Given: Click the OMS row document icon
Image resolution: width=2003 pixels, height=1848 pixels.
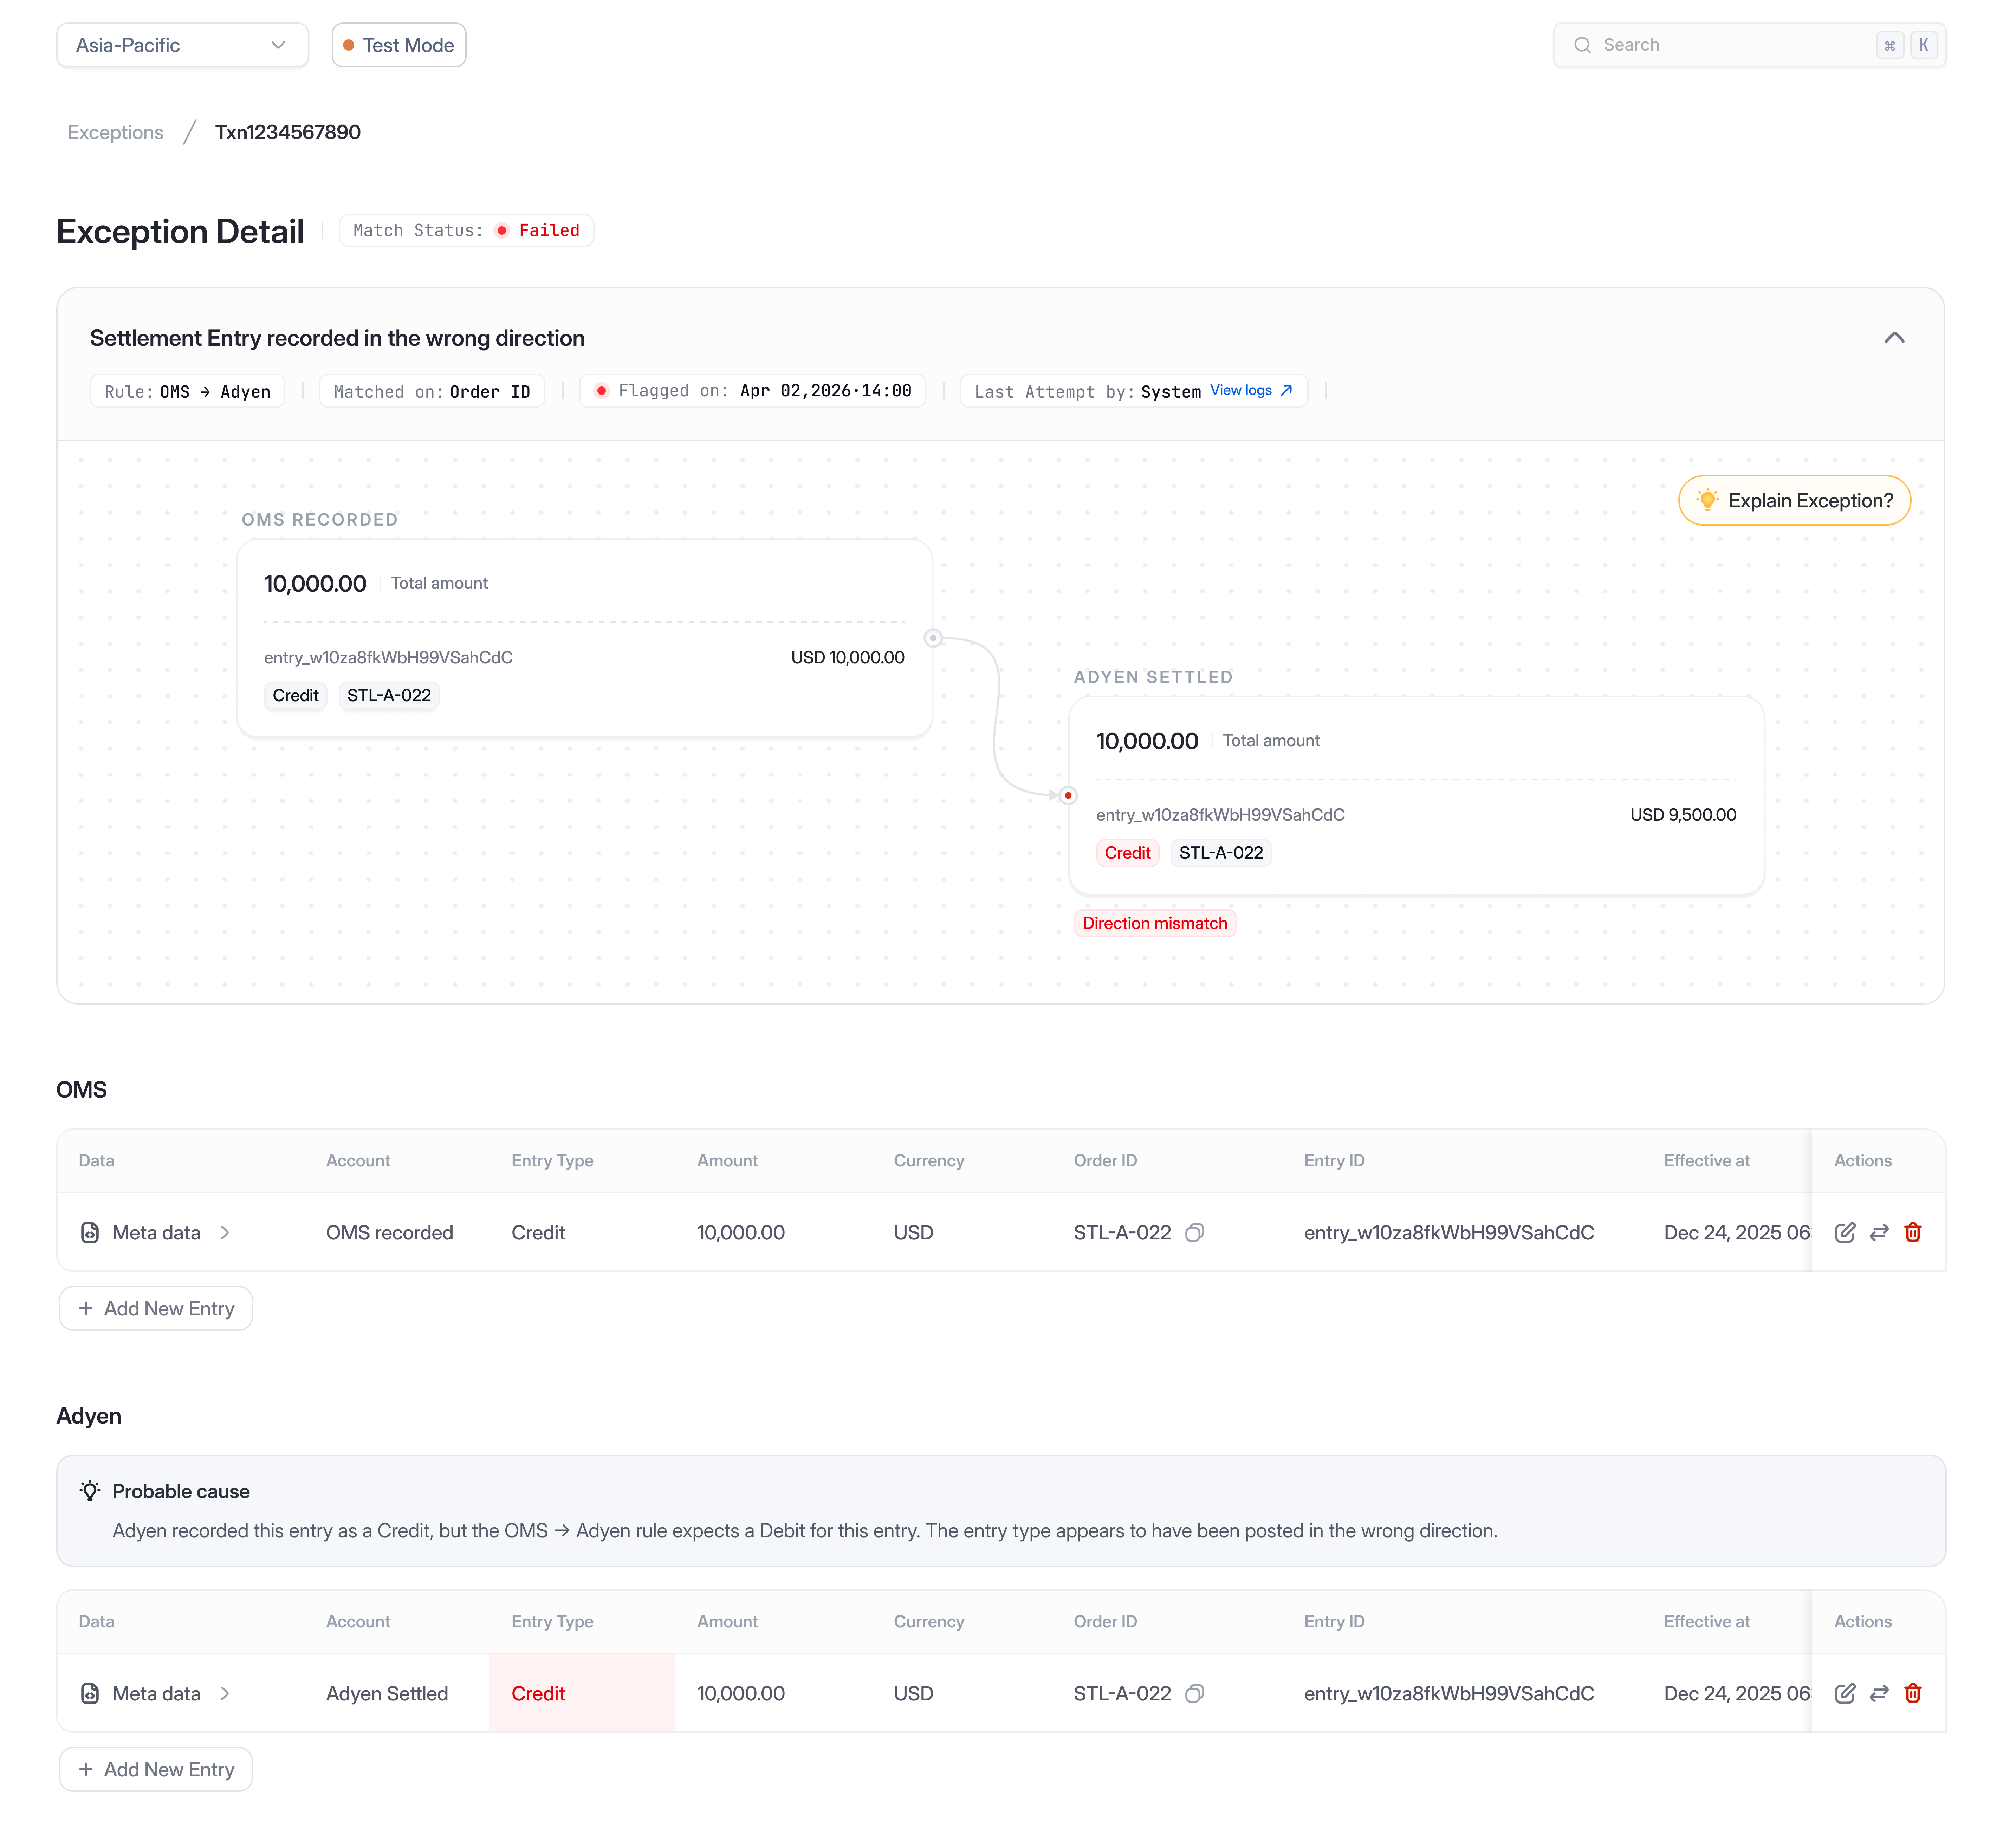Looking at the screenshot, I should (90, 1233).
